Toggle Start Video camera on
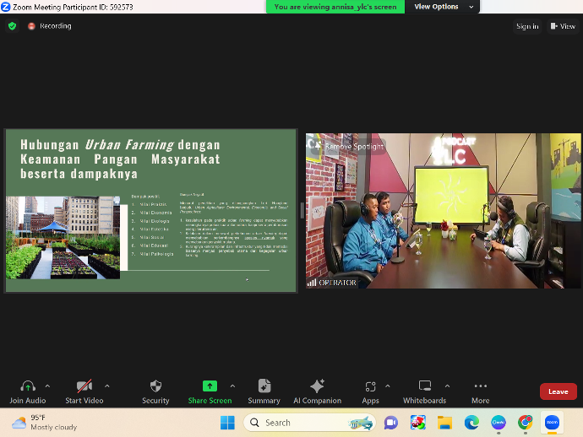Screen dimensions: 583x437 coord(84,386)
